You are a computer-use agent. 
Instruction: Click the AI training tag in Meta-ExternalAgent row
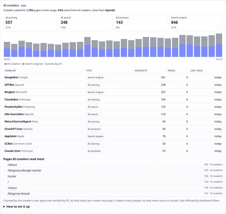94,121
